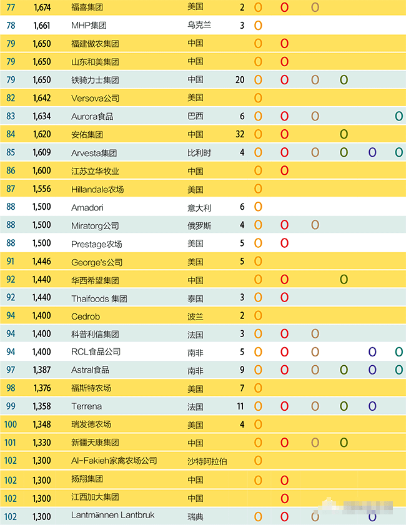The image size is (406, 525).
Task: Click the teal circle in Aurora食品 row
Action: click(x=399, y=116)
